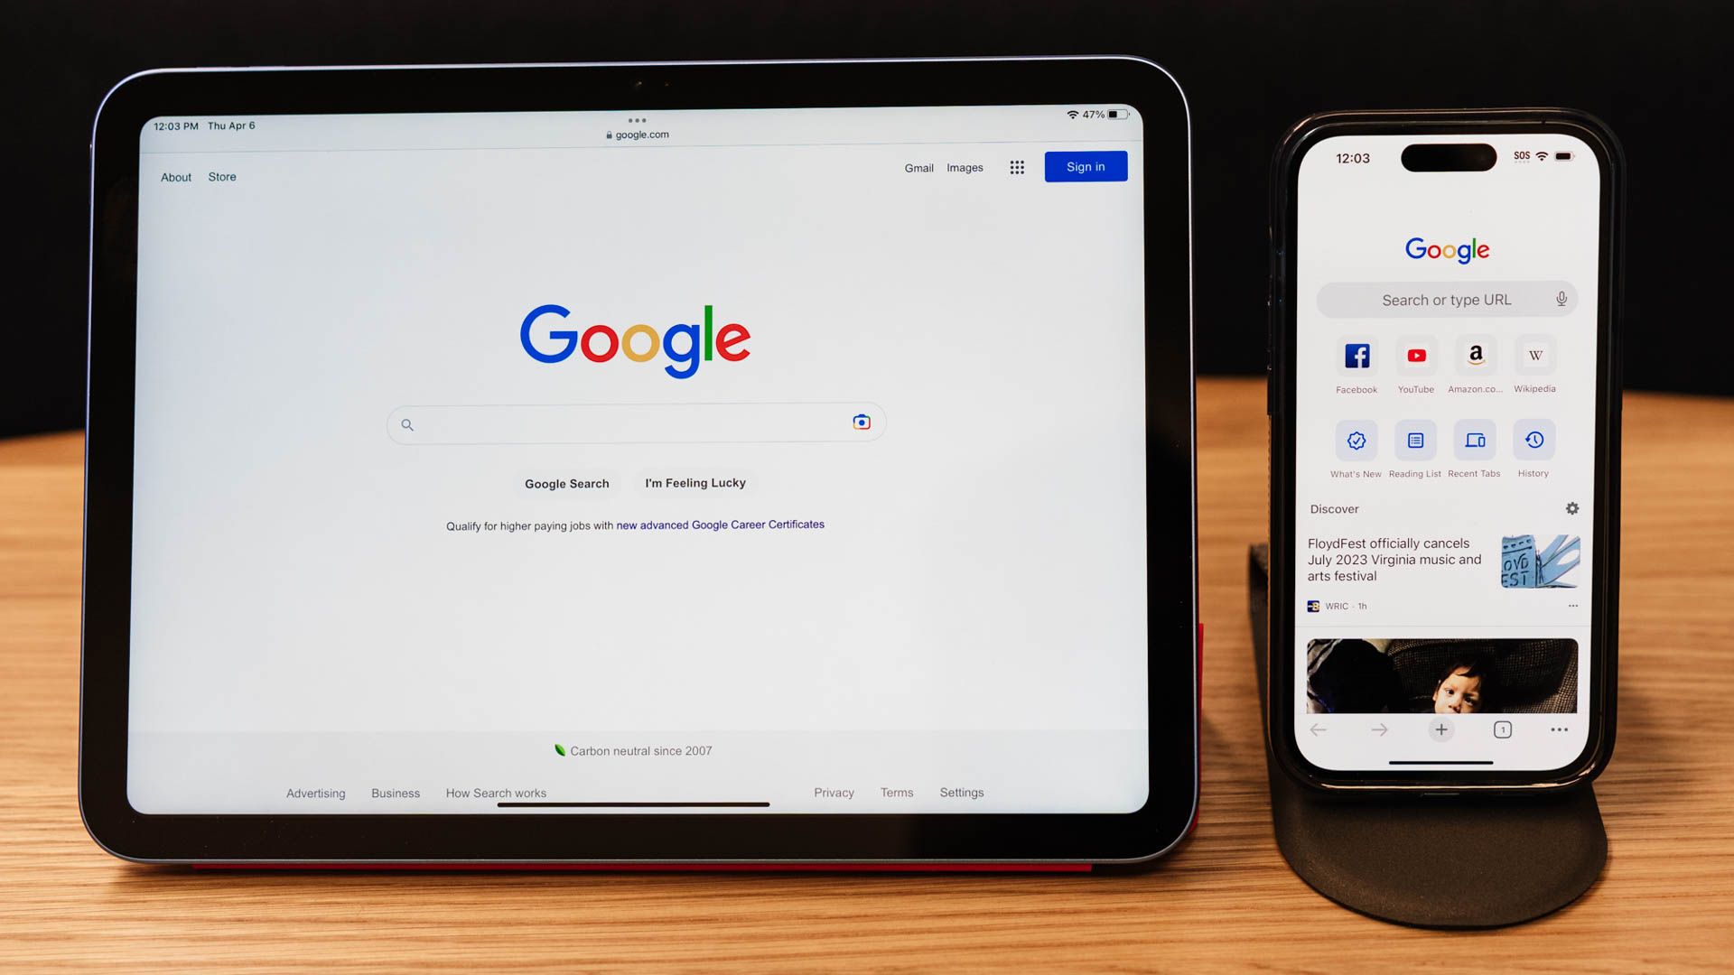Click I'm Feeling Lucky button
The width and height of the screenshot is (1734, 975).
click(695, 482)
